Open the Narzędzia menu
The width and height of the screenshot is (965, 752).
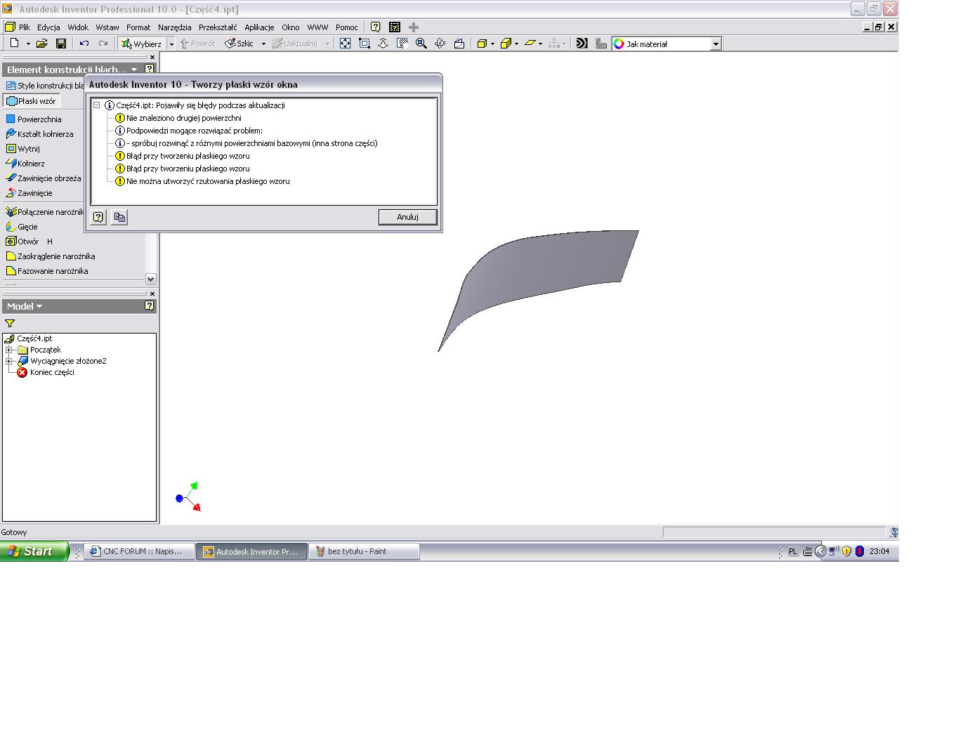pyautogui.click(x=174, y=27)
